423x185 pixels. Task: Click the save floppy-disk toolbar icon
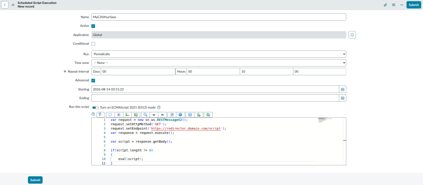(190, 115)
